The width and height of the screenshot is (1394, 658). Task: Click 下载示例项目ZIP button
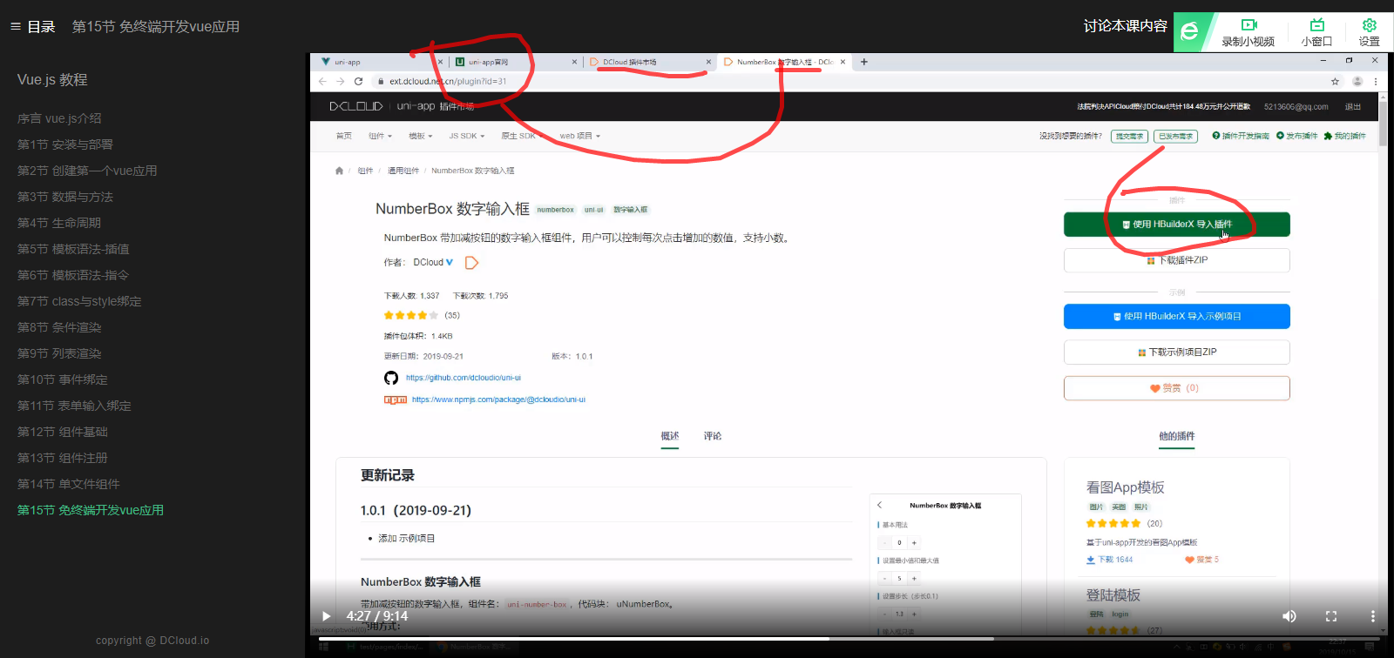coord(1177,352)
